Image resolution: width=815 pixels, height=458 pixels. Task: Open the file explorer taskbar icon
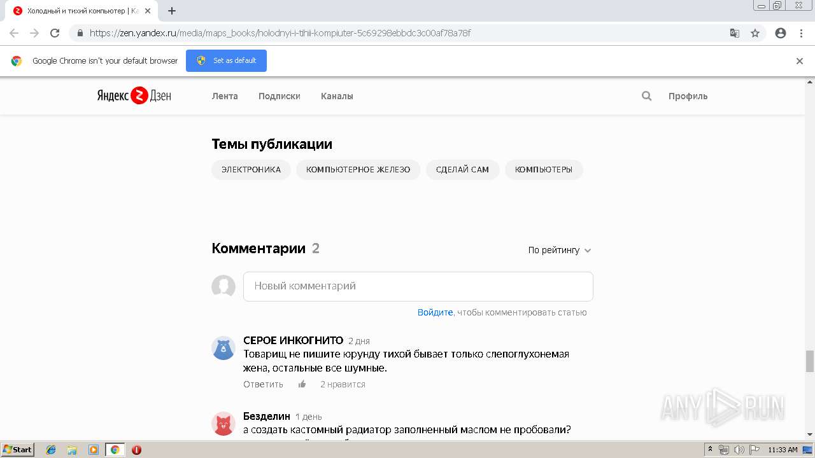click(72, 450)
